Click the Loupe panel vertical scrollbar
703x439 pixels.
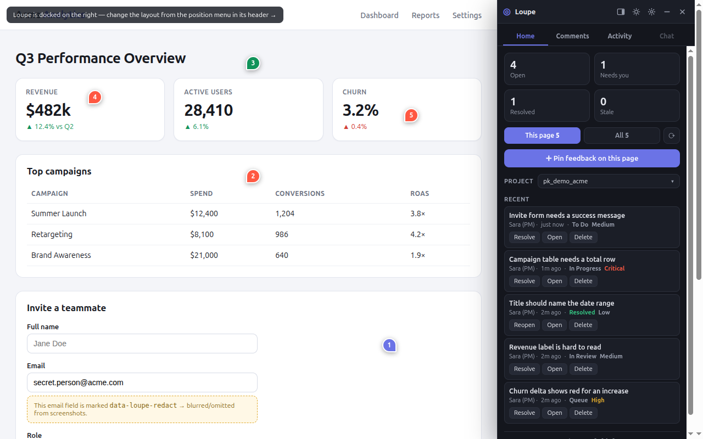[x=691, y=236]
